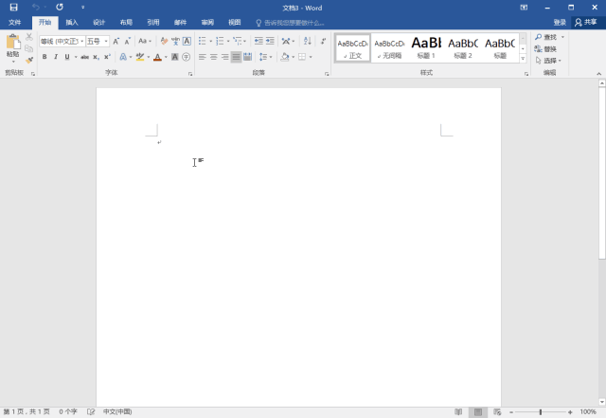Open the File (文件) tab
Viewport: 606px width, 418px height.
(x=15, y=23)
